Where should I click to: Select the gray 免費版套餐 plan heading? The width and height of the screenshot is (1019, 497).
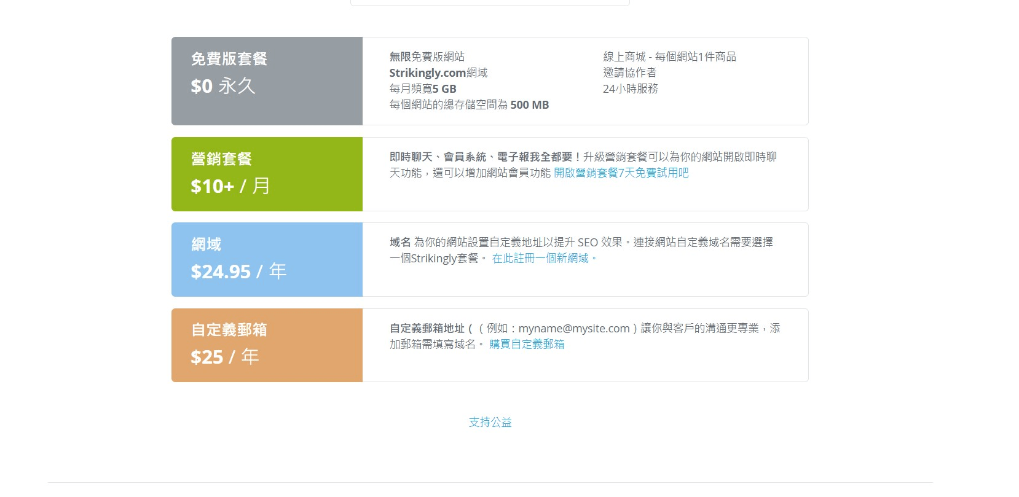point(229,59)
